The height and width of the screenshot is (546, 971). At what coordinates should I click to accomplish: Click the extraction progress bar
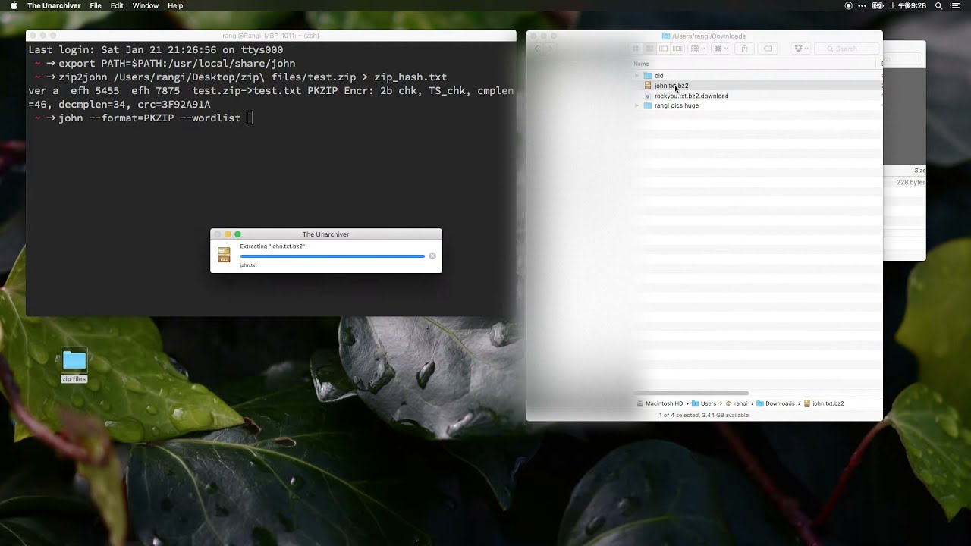332,256
